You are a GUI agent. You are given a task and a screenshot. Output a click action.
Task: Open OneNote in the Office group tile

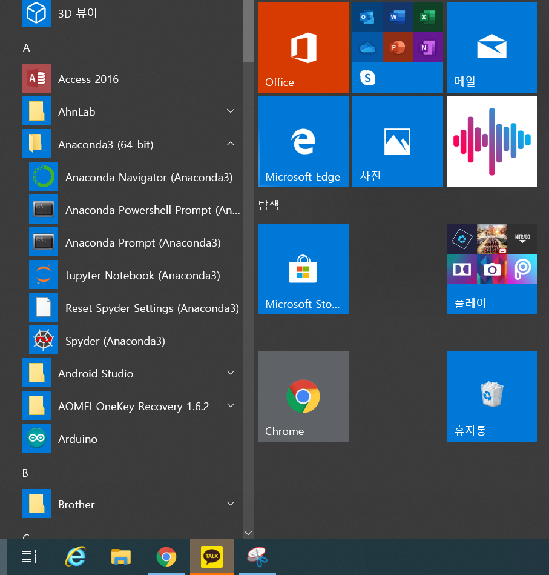coord(428,47)
